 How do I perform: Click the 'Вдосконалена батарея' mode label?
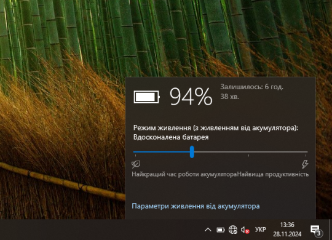click(171, 137)
